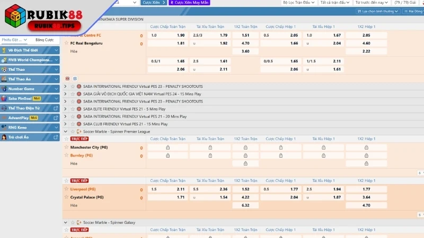Viewport: 424px width, 238px height.
Task: Favorite FC Real Bengaluru with star
Action: (66, 43)
